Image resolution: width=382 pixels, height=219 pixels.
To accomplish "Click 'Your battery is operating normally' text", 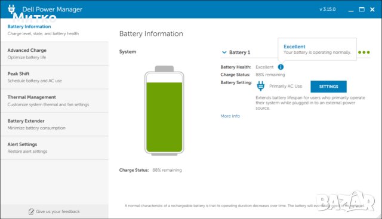I will [317, 53].
